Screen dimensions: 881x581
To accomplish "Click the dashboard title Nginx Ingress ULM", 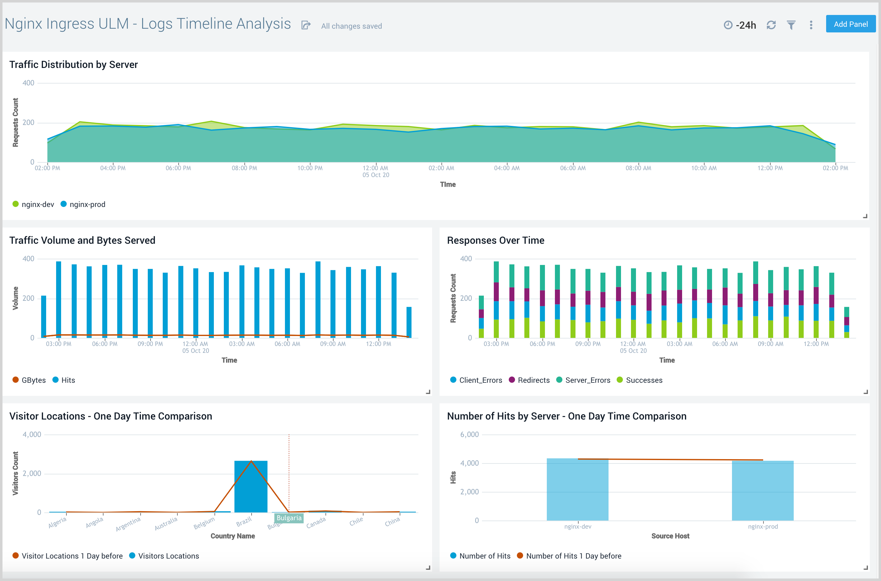I will pyautogui.click(x=147, y=24).
